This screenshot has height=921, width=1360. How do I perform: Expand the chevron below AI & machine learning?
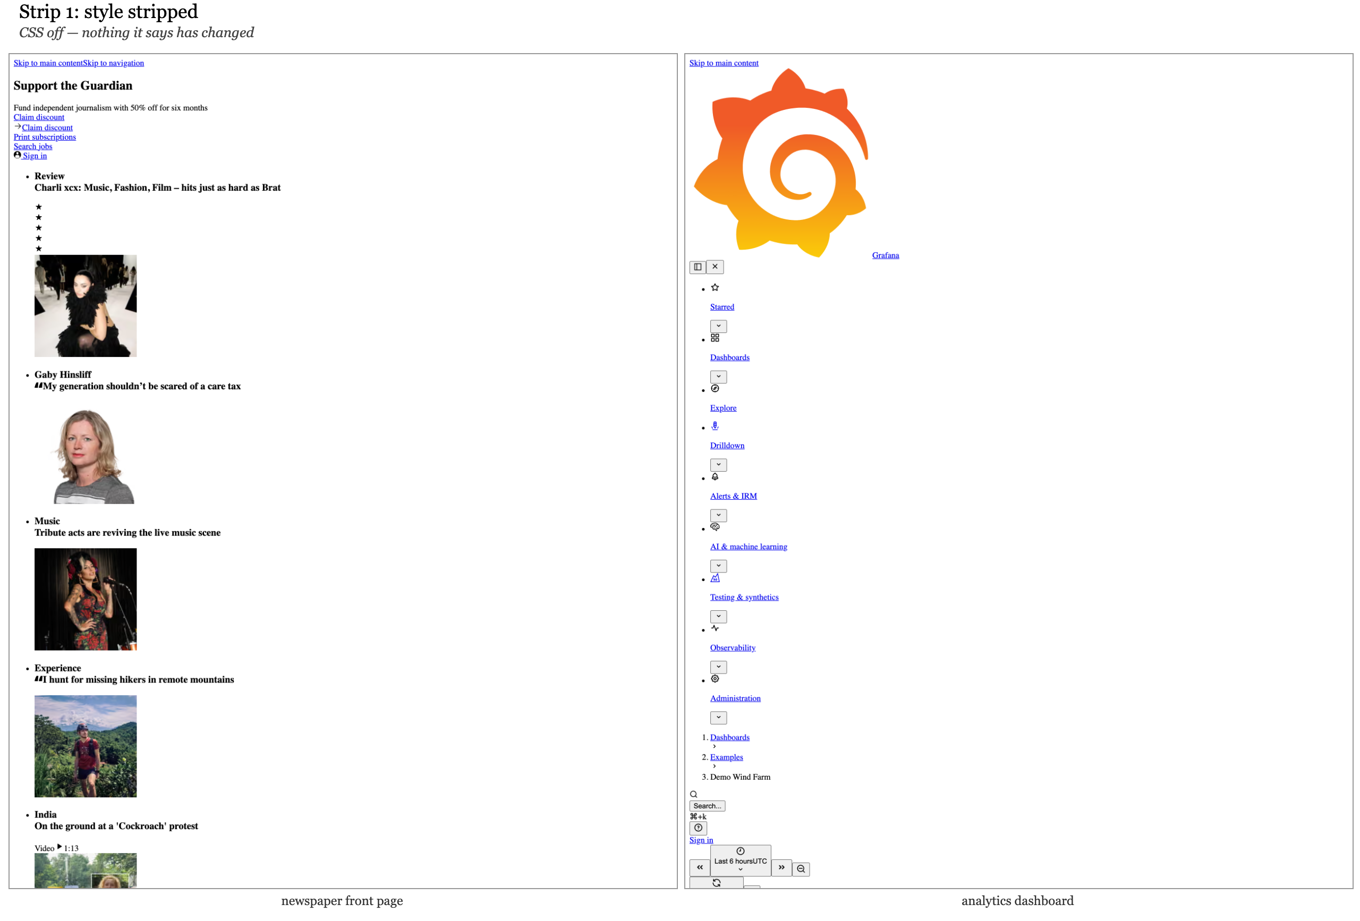click(x=719, y=566)
